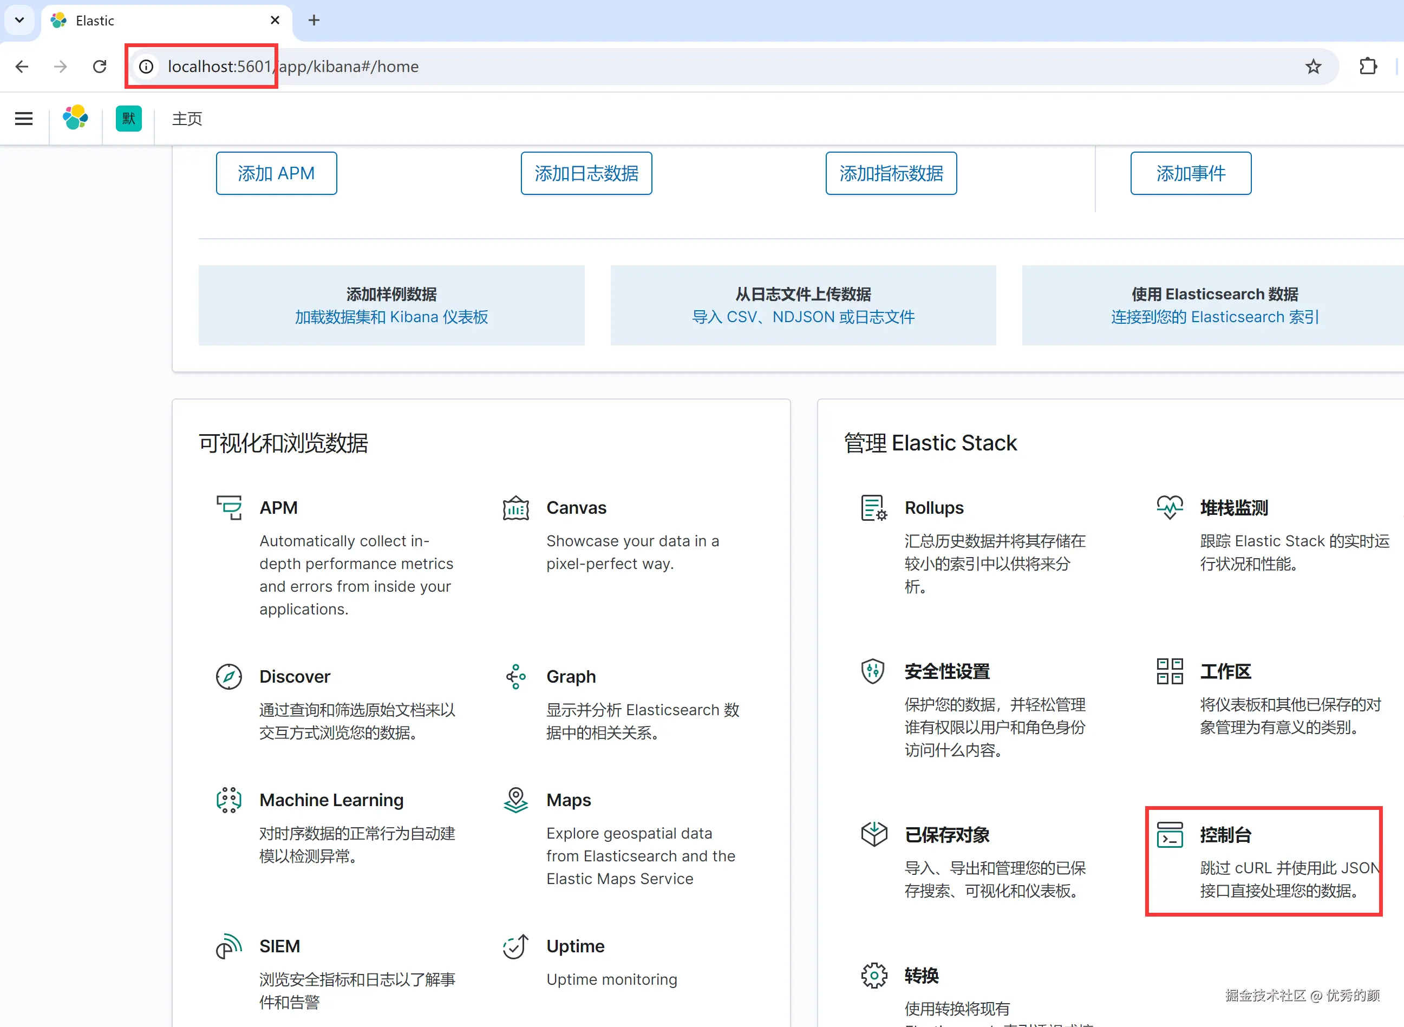Open the Machine Learning icon
The width and height of the screenshot is (1404, 1027).
(229, 800)
